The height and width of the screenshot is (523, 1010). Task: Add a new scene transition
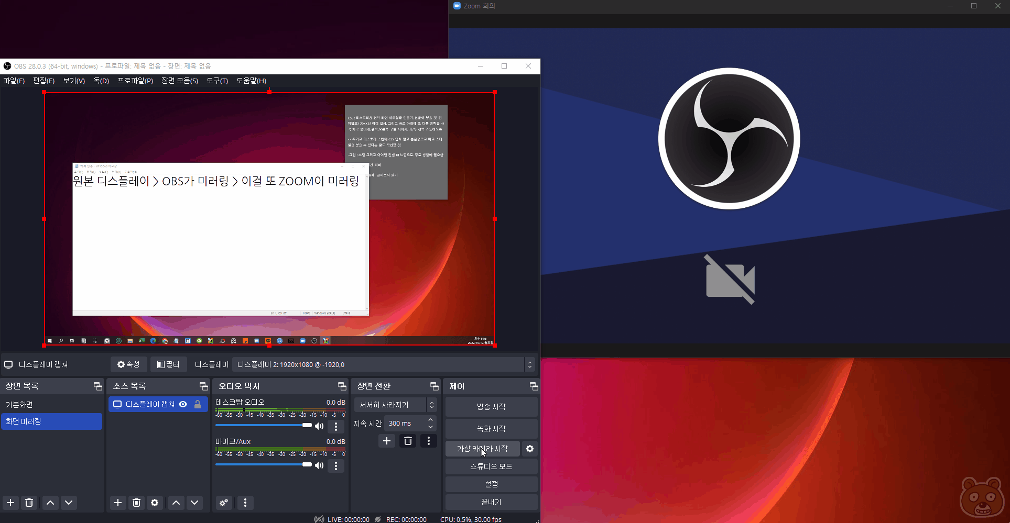tap(387, 441)
